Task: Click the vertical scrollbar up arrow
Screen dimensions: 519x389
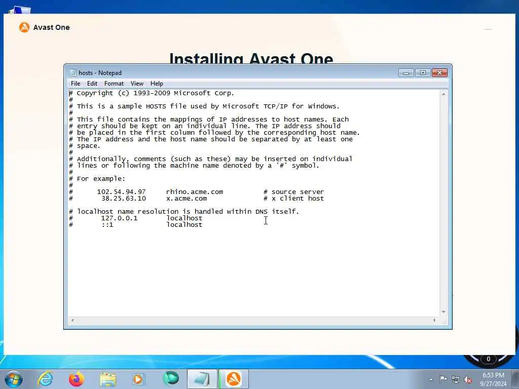Action: (443, 95)
